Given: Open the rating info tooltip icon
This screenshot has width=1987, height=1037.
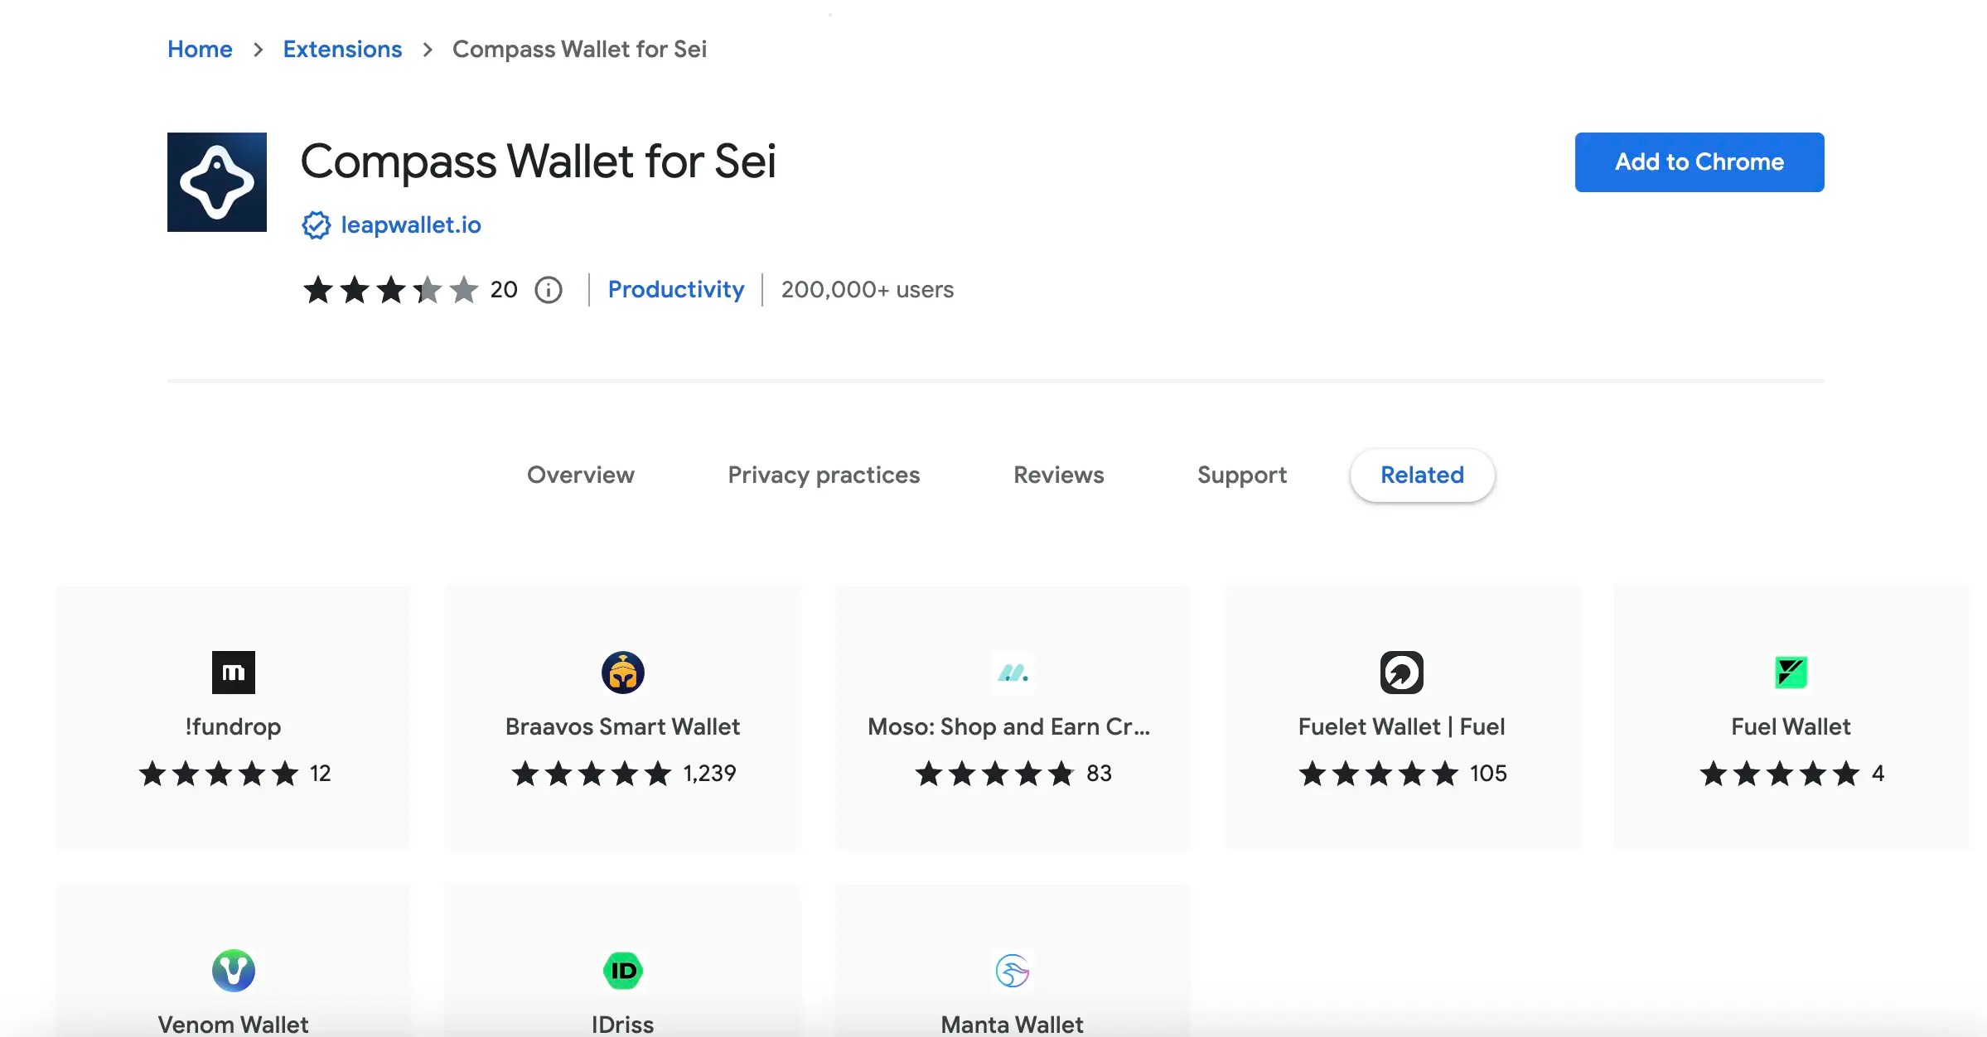Looking at the screenshot, I should [x=549, y=290].
